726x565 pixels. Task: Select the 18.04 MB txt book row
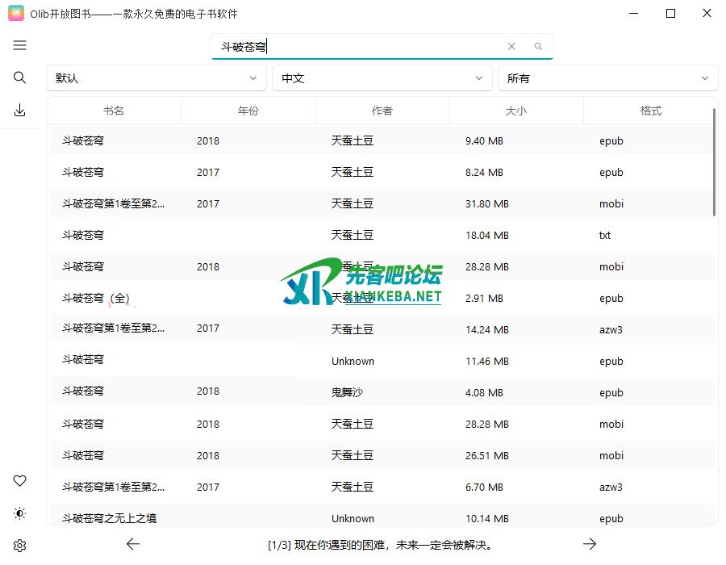(x=379, y=236)
